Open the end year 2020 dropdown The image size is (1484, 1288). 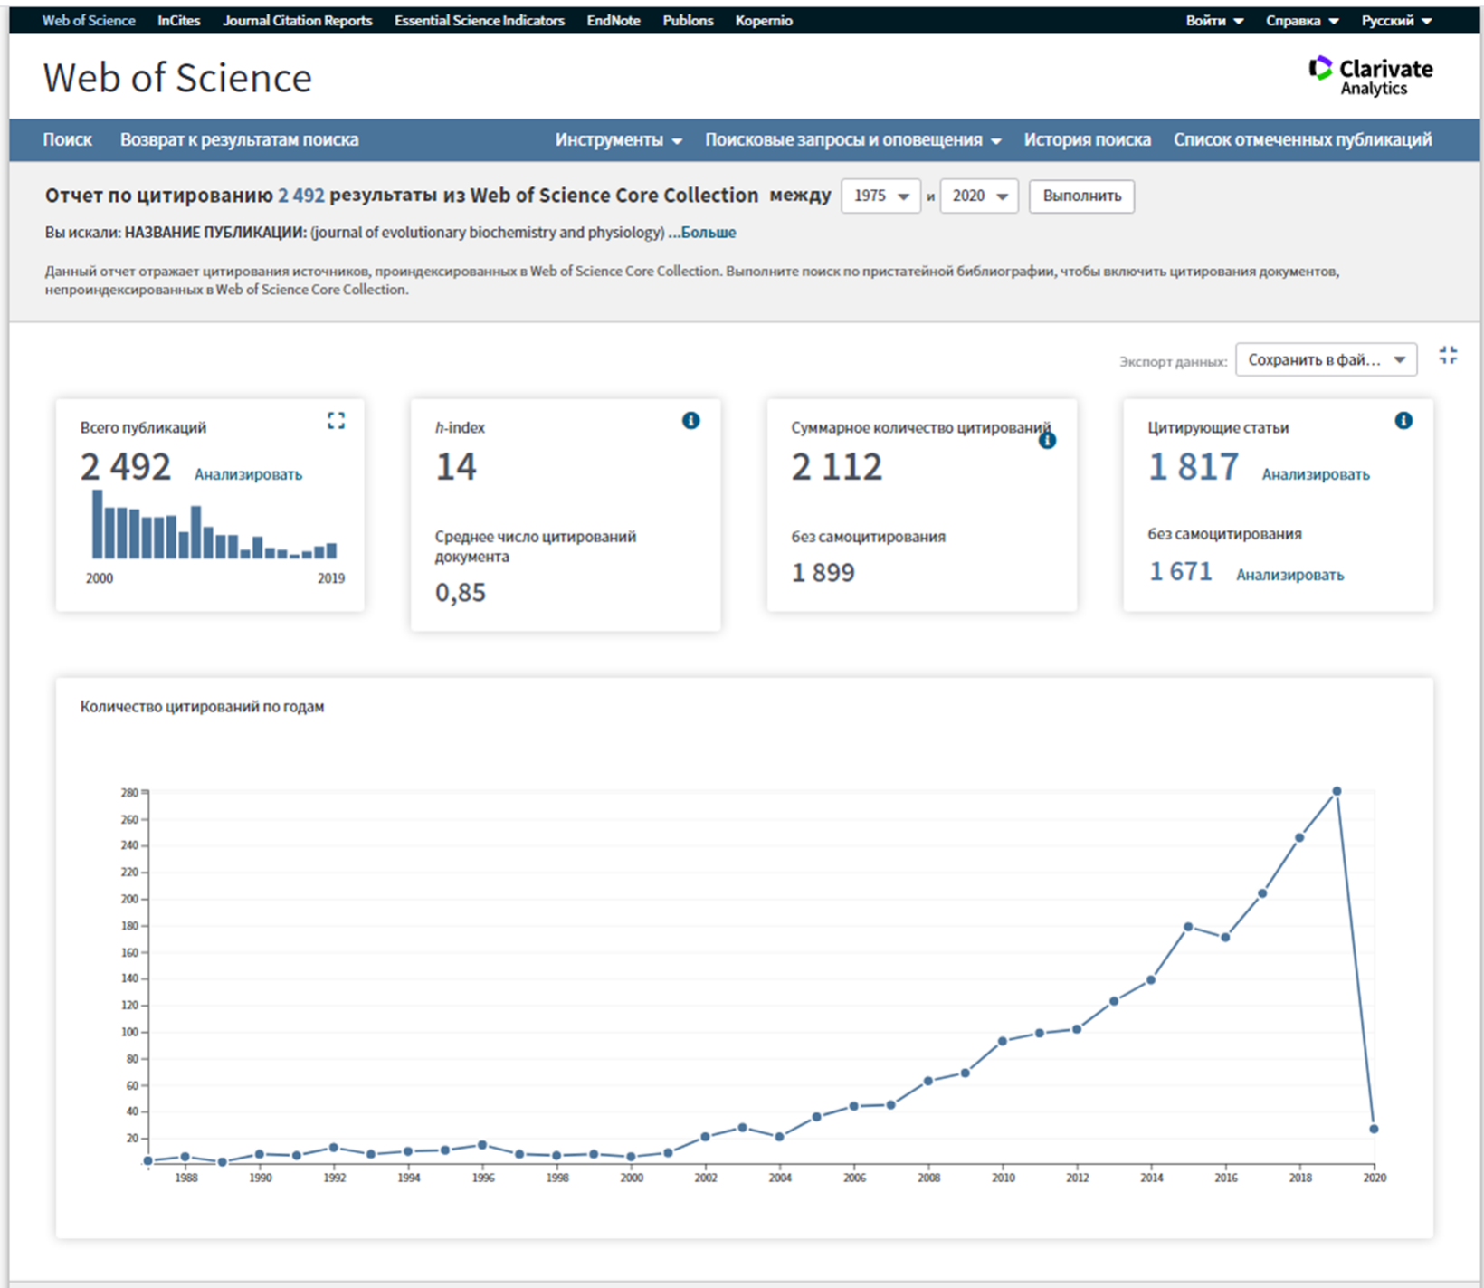tap(979, 196)
